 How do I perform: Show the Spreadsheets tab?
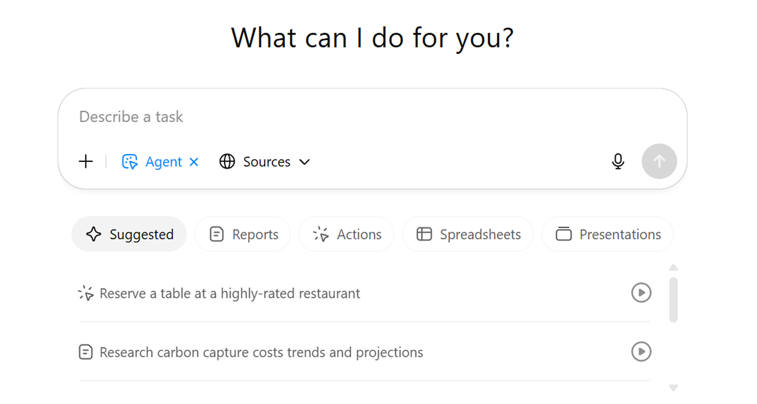tap(468, 234)
